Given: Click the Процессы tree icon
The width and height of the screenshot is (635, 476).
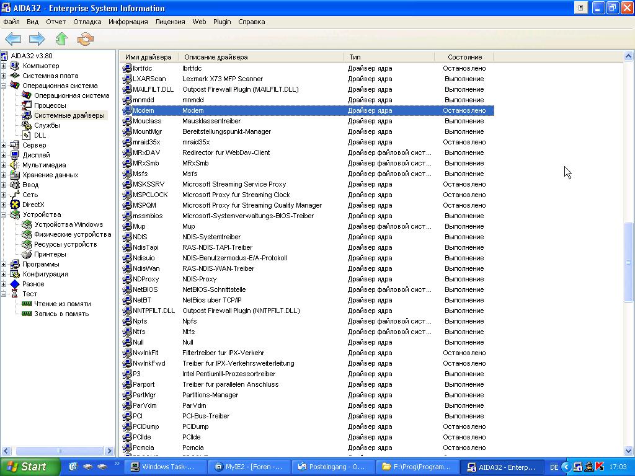Looking at the screenshot, I should tap(26, 105).
